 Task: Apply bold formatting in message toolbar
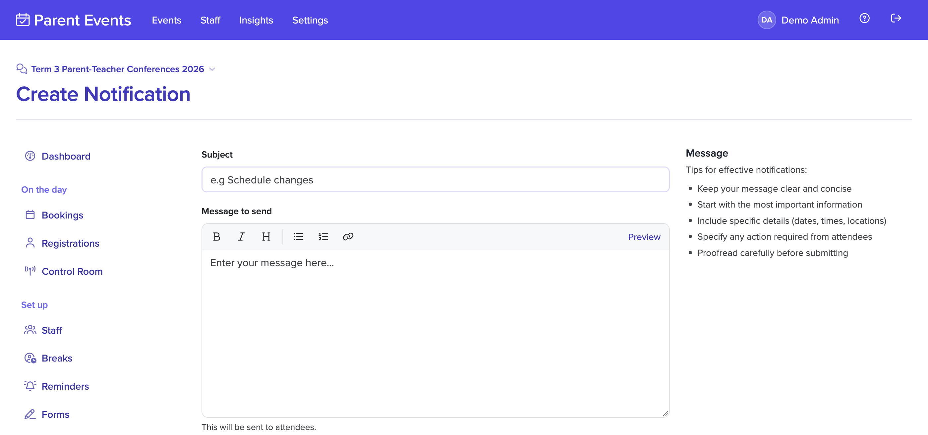pos(216,236)
